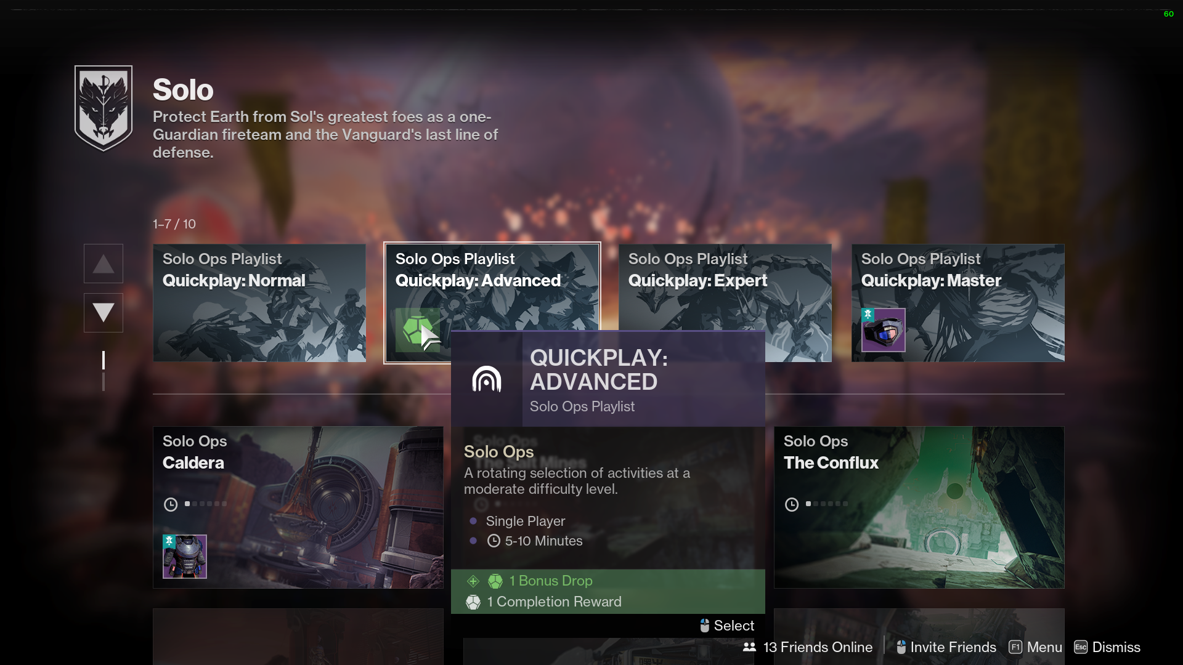The height and width of the screenshot is (665, 1183).
Task: Click the chest armor reward icon on Caldera
Action: pyautogui.click(x=184, y=557)
